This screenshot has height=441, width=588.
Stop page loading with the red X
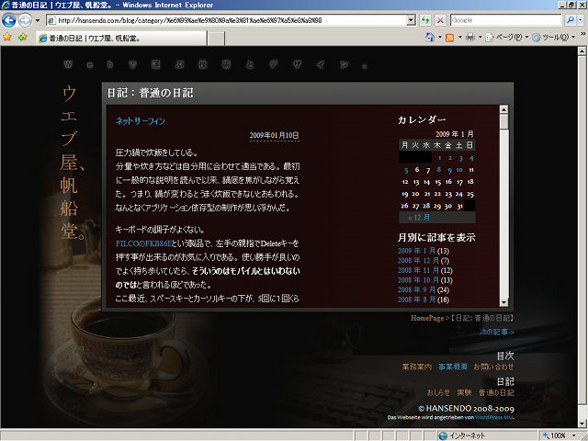click(440, 20)
